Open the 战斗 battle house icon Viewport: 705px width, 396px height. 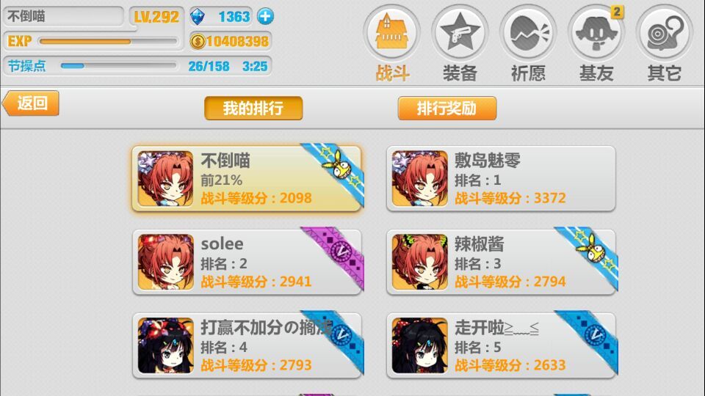coord(391,33)
